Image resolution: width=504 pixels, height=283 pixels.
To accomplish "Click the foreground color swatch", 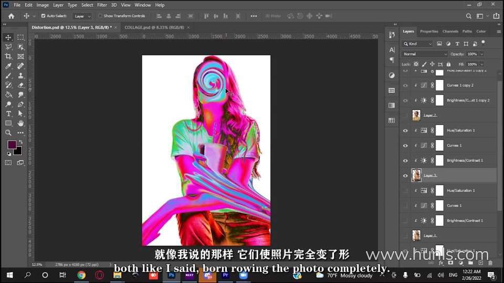I will point(12,145).
